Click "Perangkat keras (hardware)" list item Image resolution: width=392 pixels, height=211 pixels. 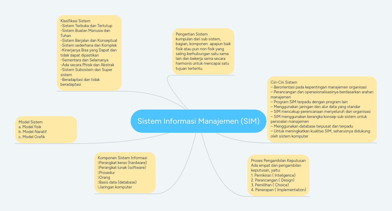122,163
